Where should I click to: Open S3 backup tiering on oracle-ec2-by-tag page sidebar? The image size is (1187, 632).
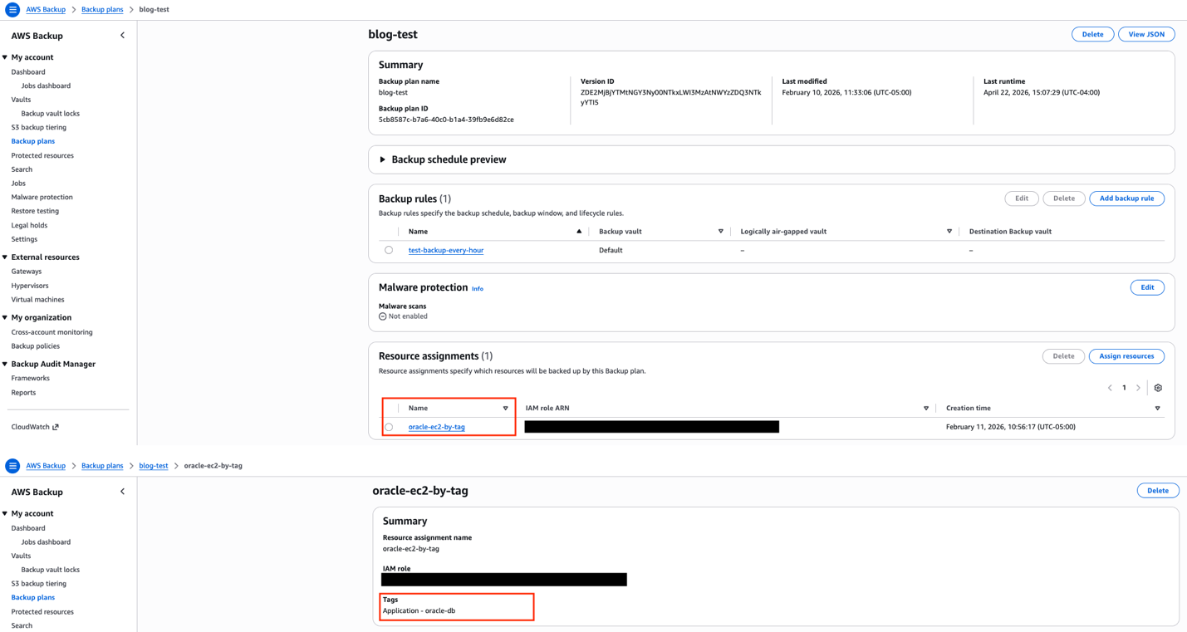[38, 584]
